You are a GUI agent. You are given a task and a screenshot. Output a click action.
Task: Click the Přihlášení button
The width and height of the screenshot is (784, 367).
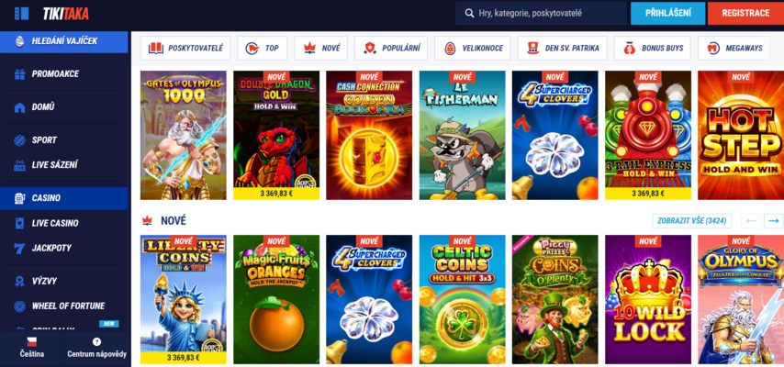point(668,14)
